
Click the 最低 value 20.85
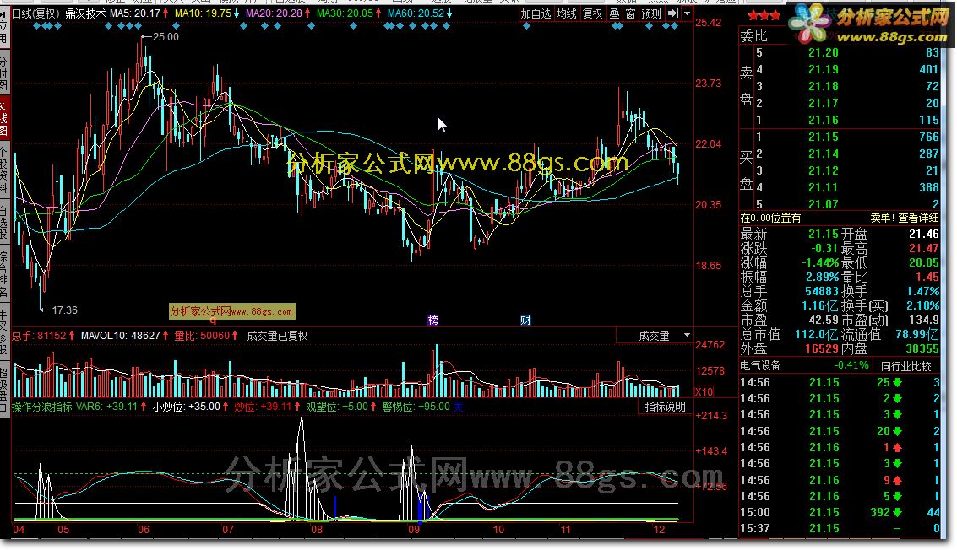click(924, 263)
